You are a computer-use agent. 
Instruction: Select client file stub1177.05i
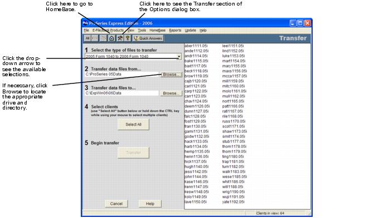[x=234, y=142]
